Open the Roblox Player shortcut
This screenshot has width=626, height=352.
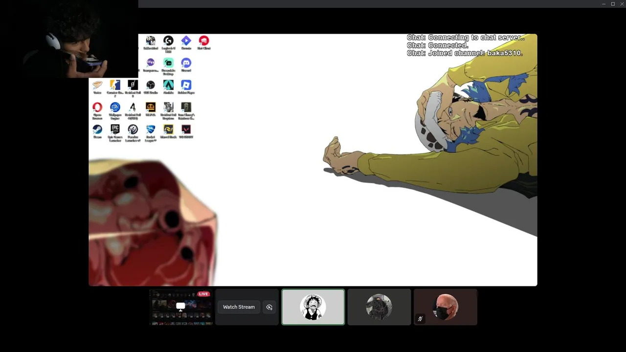pyautogui.click(x=186, y=87)
